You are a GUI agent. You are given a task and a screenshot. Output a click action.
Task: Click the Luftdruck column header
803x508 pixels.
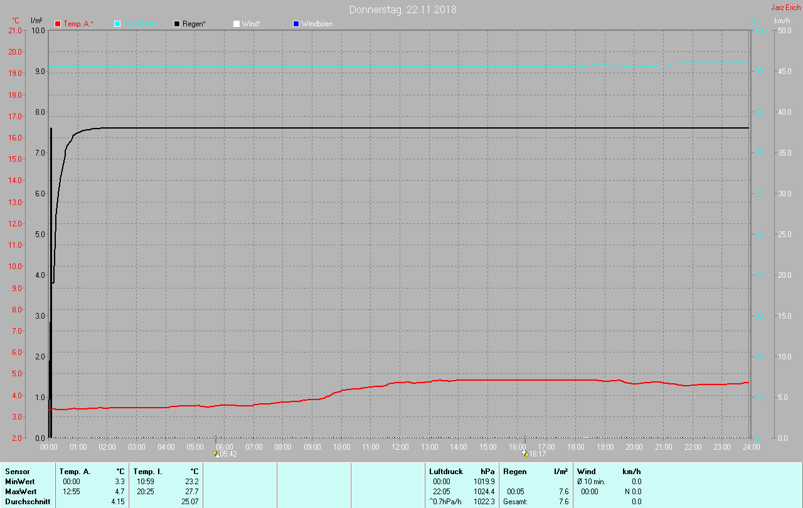click(x=446, y=471)
